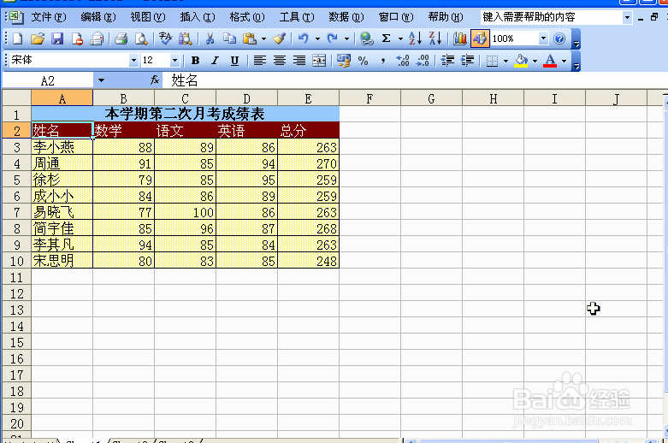Sort descending Z to A

[x=435, y=38]
